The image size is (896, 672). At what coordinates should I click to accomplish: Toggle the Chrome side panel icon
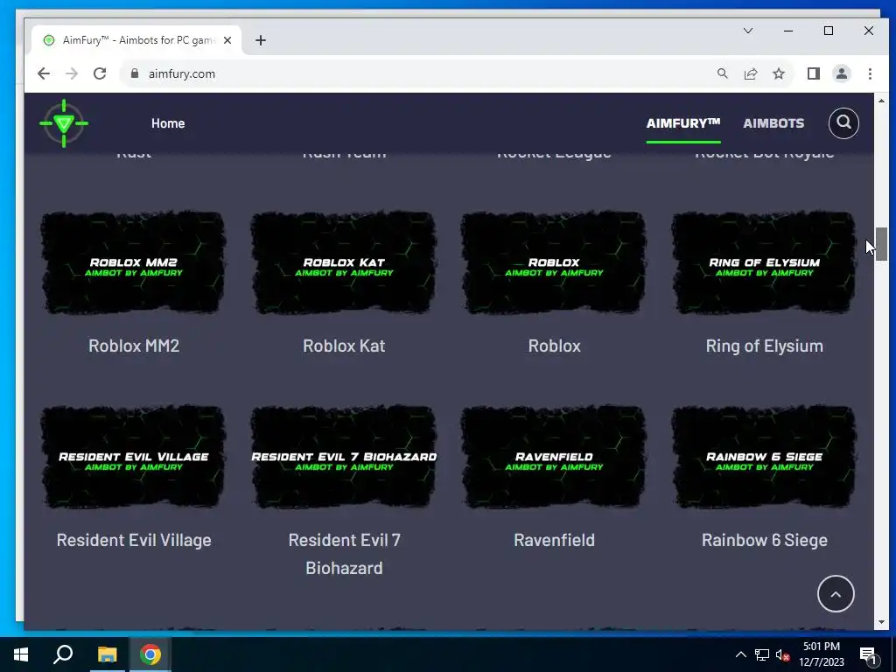tap(814, 73)
